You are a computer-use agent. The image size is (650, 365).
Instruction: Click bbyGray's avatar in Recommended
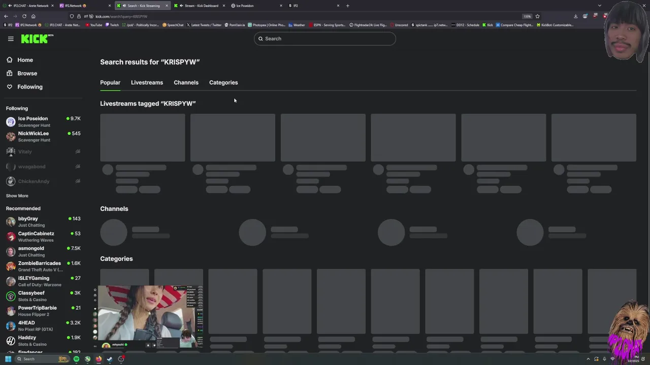11,222
